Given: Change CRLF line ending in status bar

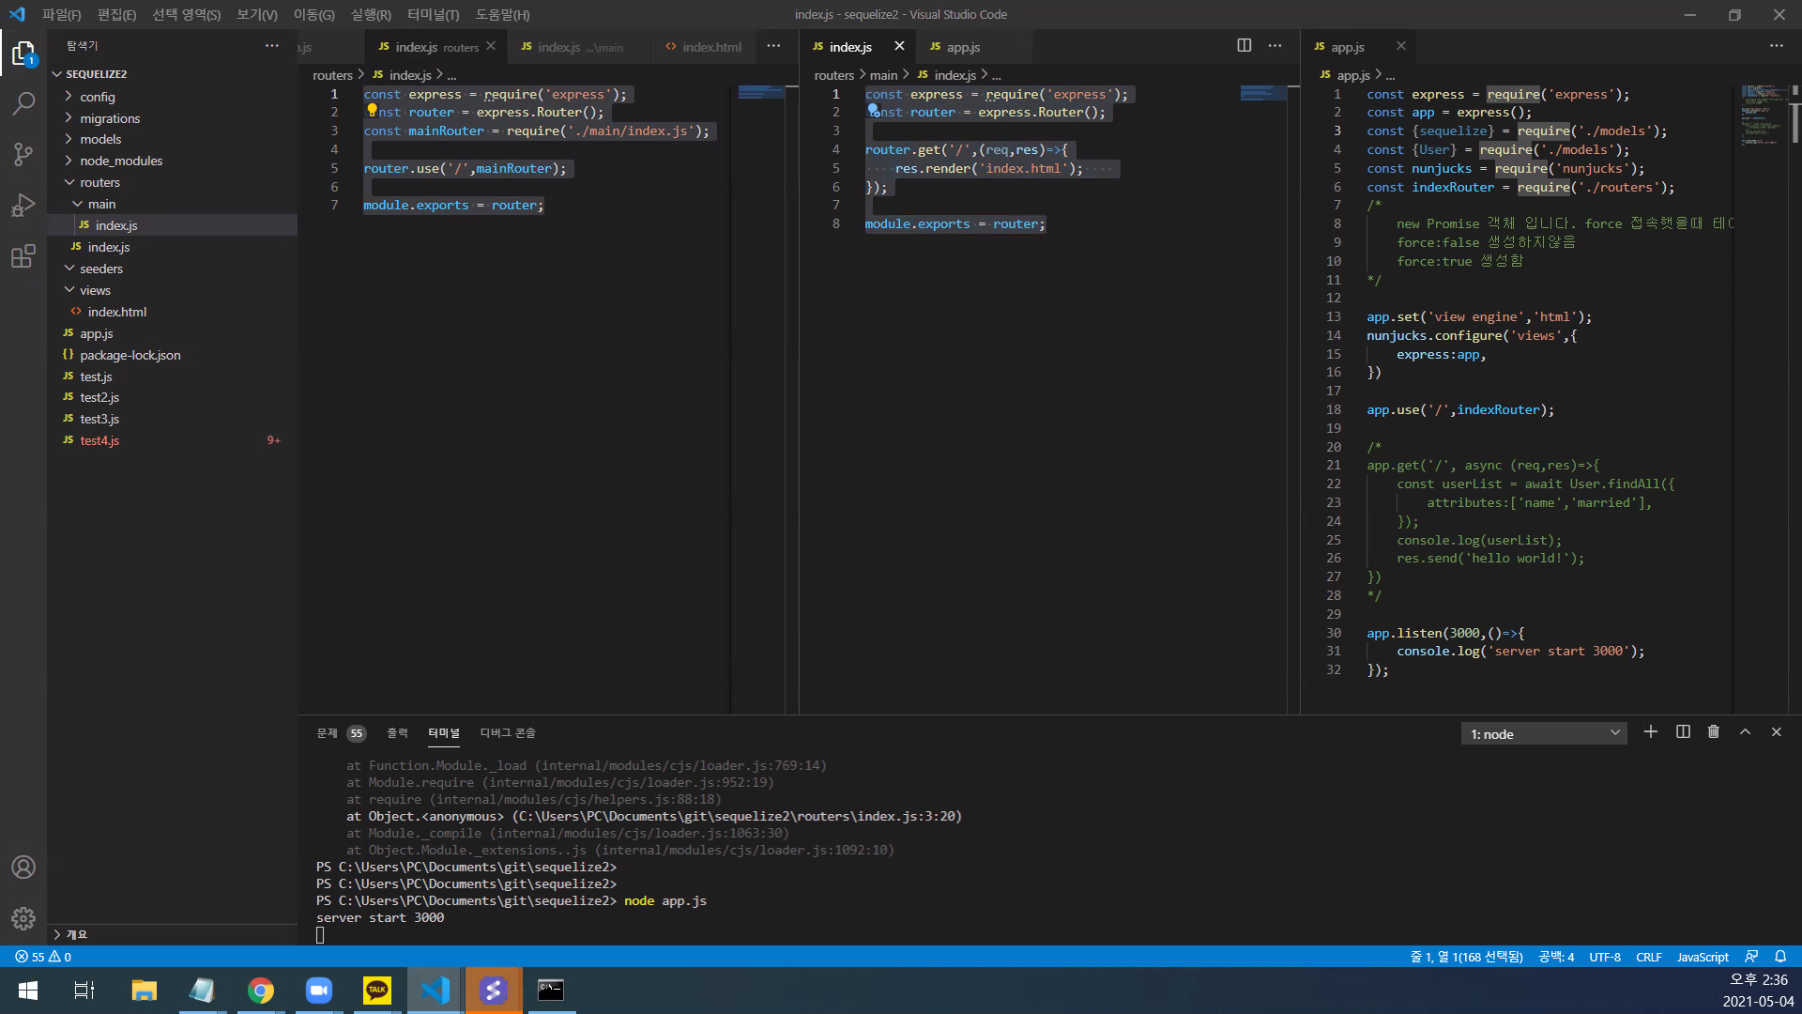Looking at the screenshot, I should click(x=1649, y=957).
